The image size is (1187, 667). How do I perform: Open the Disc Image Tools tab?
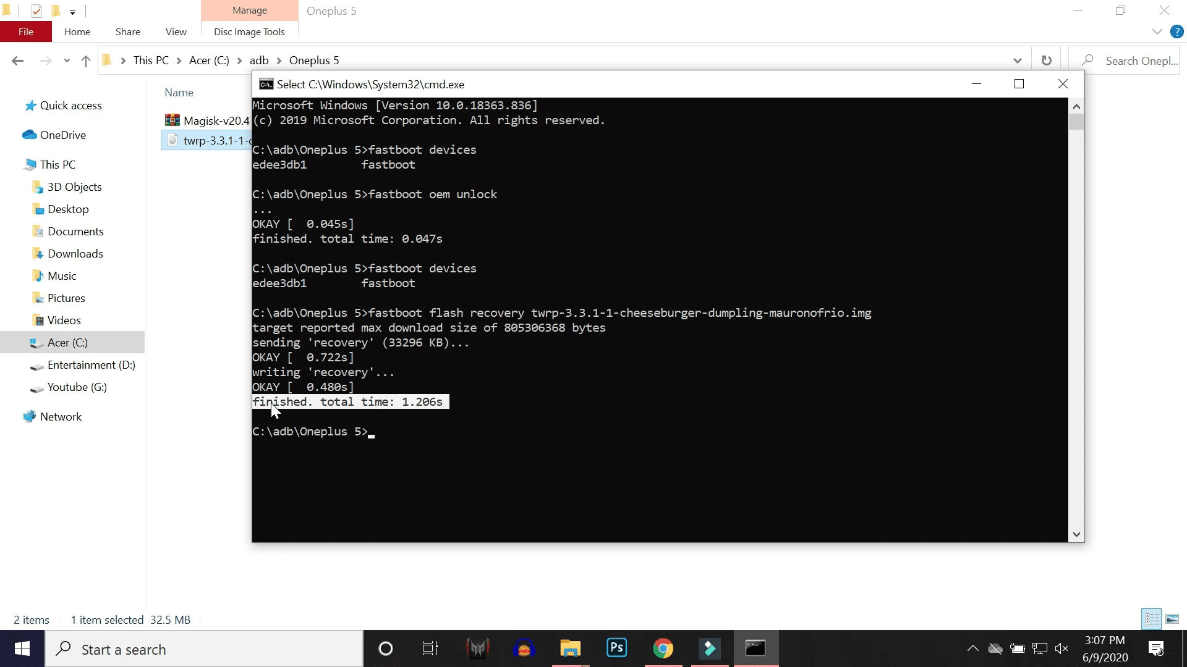[249, 31]
